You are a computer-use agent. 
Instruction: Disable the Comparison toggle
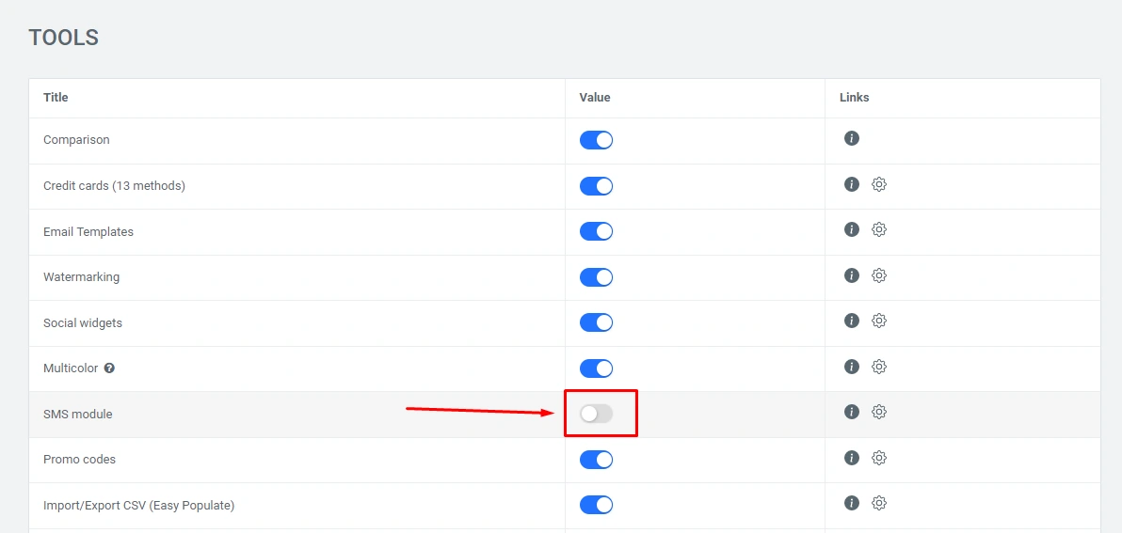596,140
